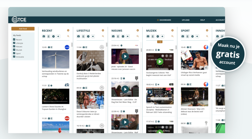Click the video filter icon under Muziek
This screenshot has width=252, height=139.
(158, 36)
